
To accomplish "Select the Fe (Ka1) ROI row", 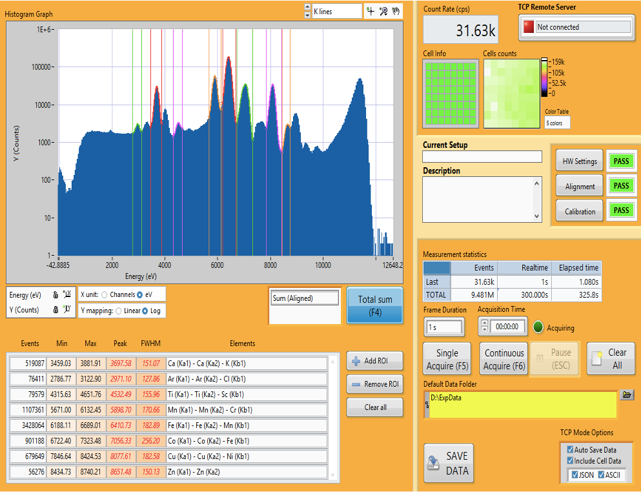I will click(168, 425).
